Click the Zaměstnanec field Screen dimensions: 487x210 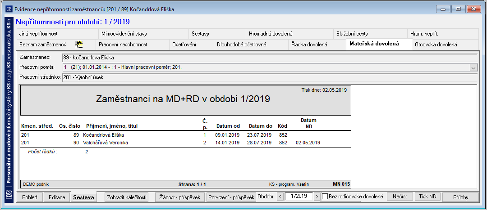tap(270, 58)
